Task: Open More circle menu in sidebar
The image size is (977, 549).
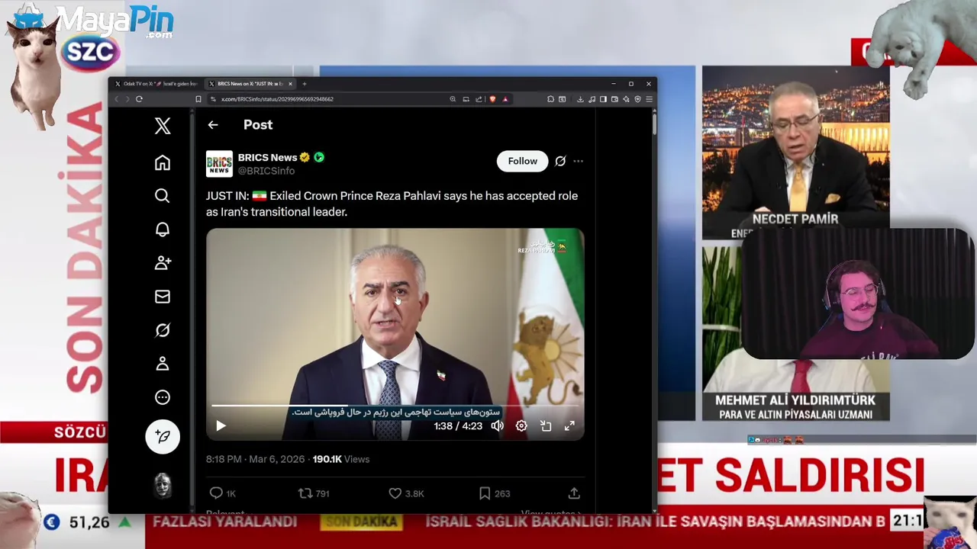Action: 163,397
